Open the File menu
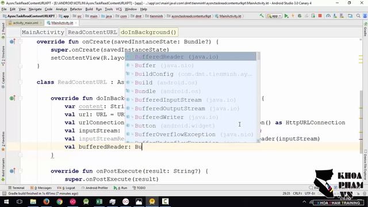 pos(4,9)
